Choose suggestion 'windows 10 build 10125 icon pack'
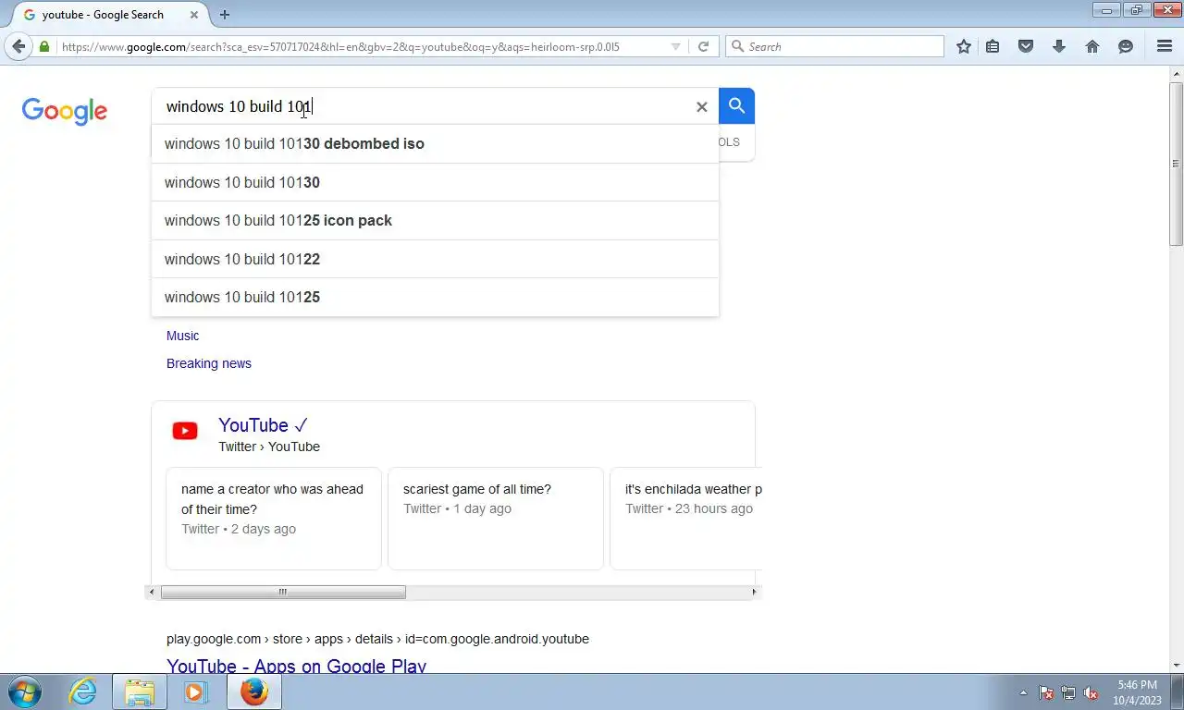This screenshot has width=1184, height=710. tap(435, 221)
